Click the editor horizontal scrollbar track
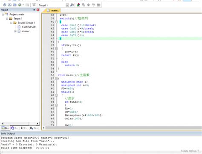 124,128
